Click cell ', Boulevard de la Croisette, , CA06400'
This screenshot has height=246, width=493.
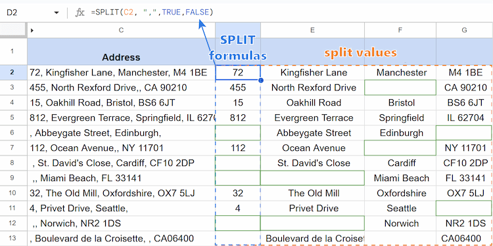coord(121,238)
